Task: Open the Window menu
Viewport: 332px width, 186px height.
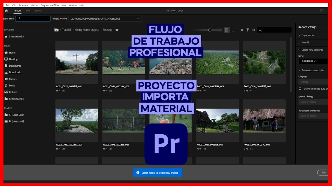Action: 73,5
